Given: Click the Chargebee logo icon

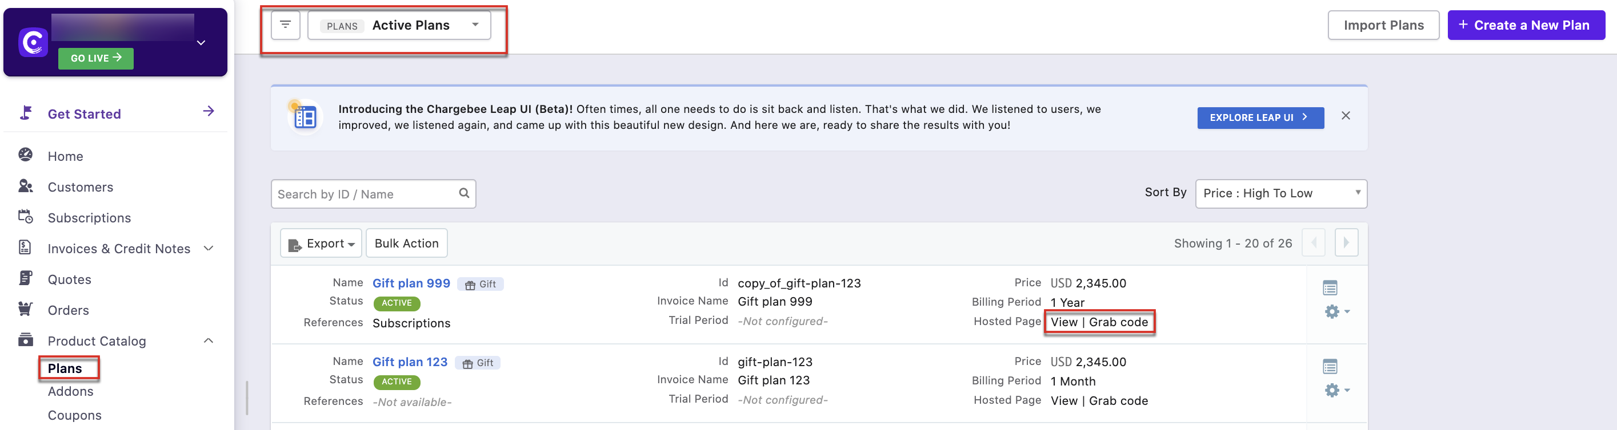Looking at the screenshot, I should coord(33,43).
